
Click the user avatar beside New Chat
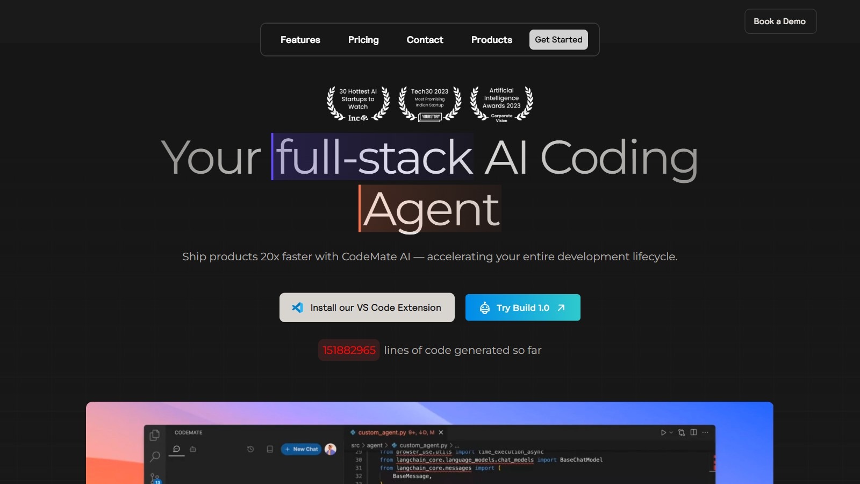[x=331, y=449]
